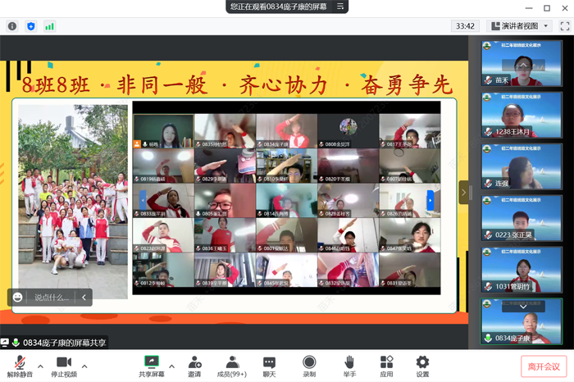Click muted mic icon on 1031管玥竹 thumbnail
Image resolution: width=574 pixels, height=382 pixels.
[x=488, y=286]
